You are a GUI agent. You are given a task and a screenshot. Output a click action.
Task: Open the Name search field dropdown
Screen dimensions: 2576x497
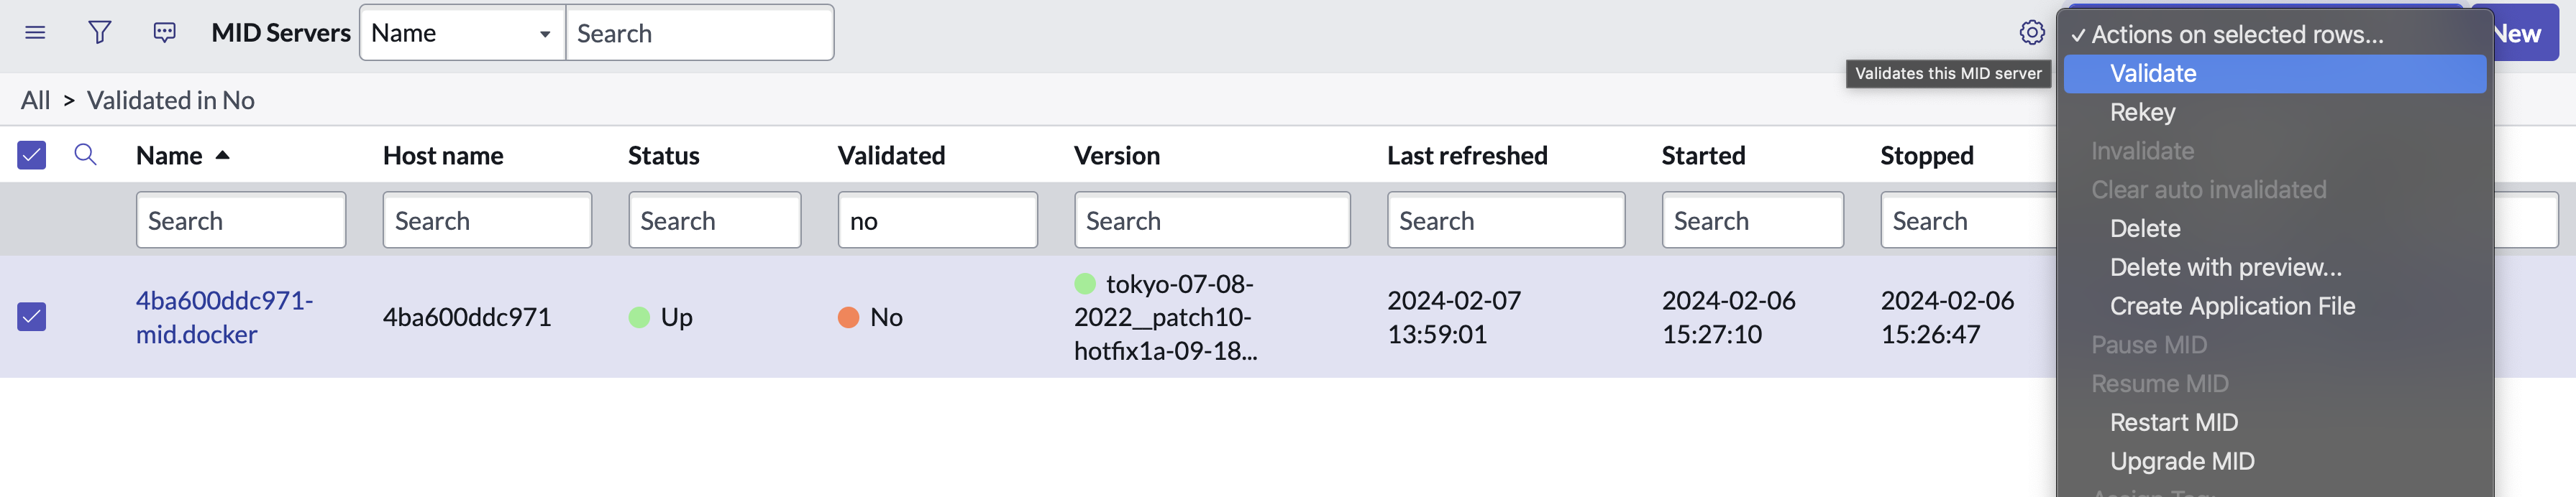click(462, 33)
